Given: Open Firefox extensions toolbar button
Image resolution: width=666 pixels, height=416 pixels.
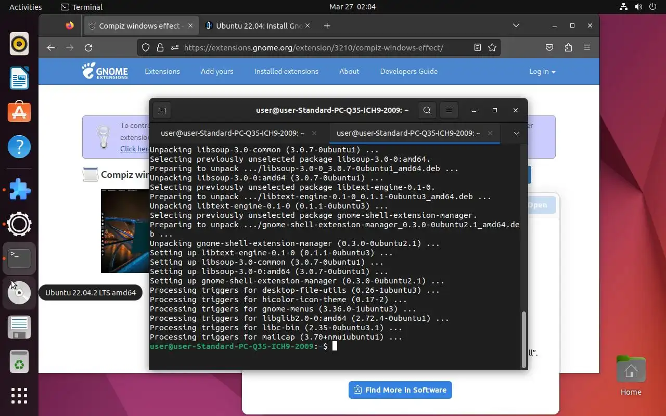Looking at the screenshot, I should click(x=568, y=47).
